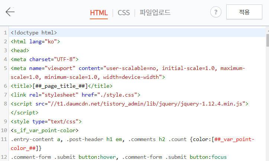
Task: Place cursor in <!doctype html> line
Action: [34, 33]
